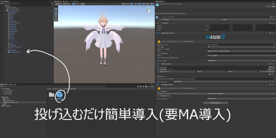The image size is (276, 138).
Task: Select the Move tool in Scene overlay
Action: [56, 11]
